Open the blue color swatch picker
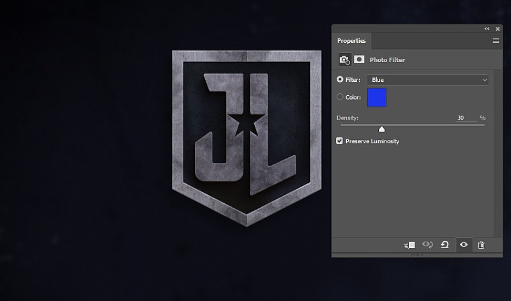This screenshot has width=511, height=301. [377, 98]
